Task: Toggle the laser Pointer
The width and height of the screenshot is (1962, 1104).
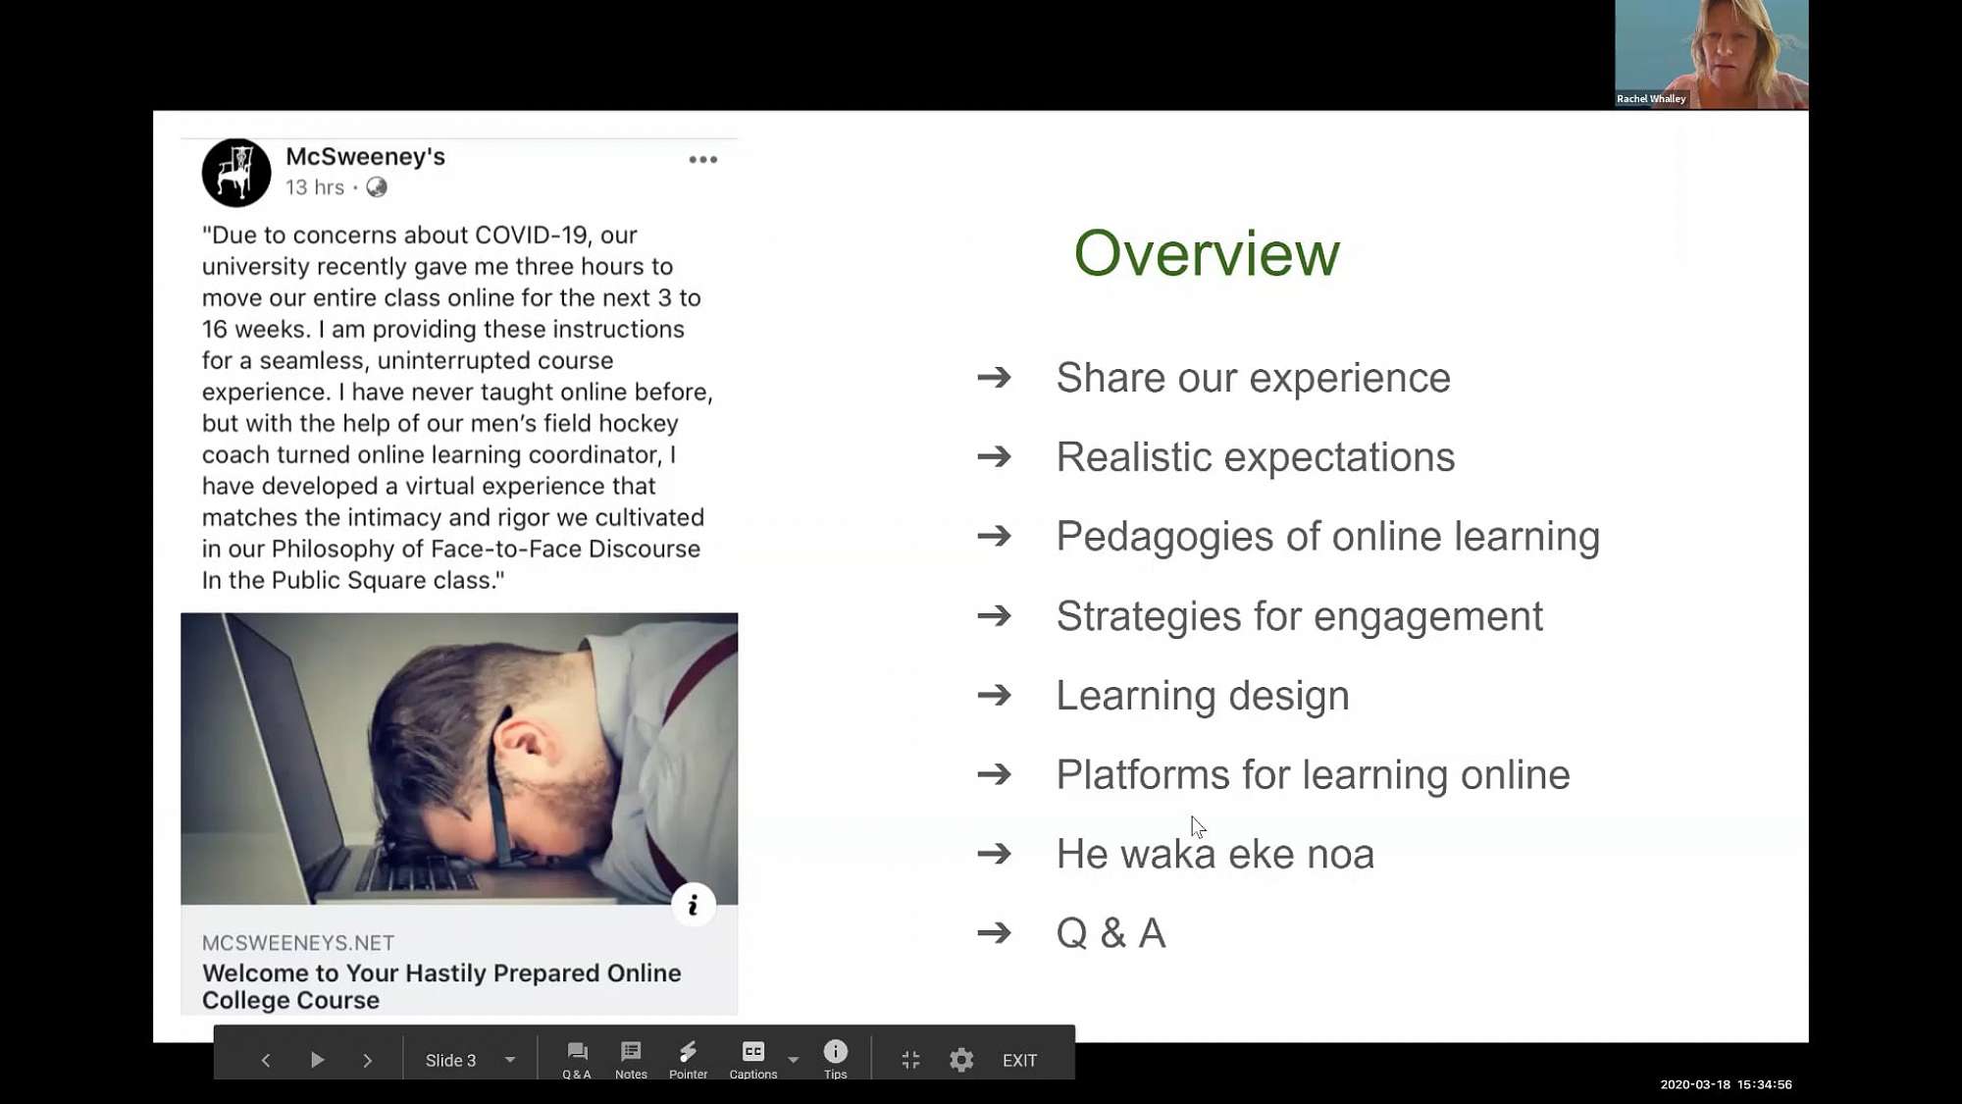Action: tap(688, 1058)
